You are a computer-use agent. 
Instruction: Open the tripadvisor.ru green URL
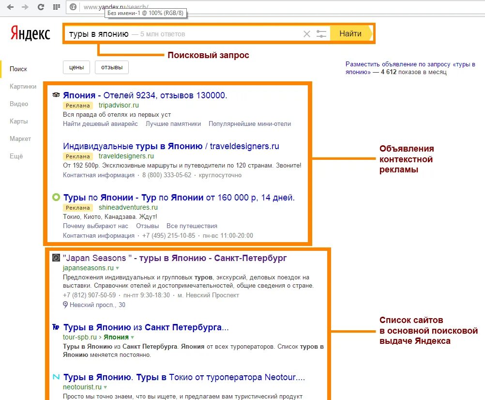tap(119, 105)
